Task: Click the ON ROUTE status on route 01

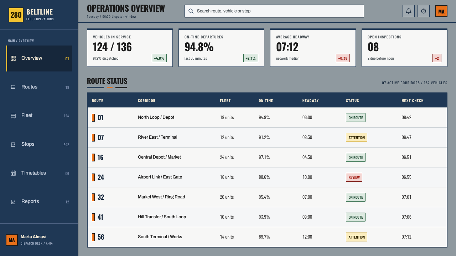Action: (x=356, y=117)
